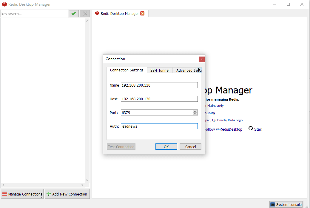Click the GitHub Star icon
310x208 pixels.
point(251,129)
